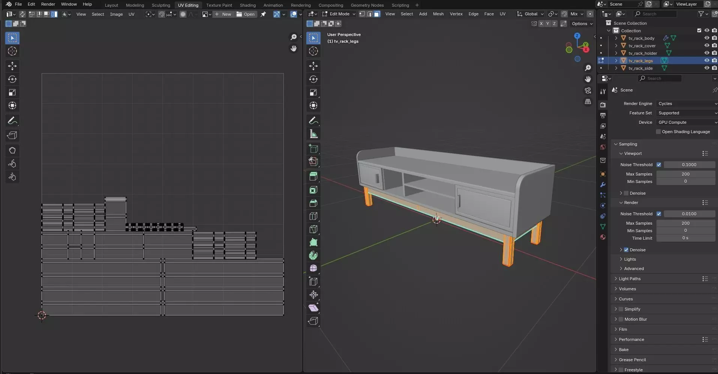Switch to the Modeling workspace tab
This screenshot has width=718, height=374.
pos(135,5)
